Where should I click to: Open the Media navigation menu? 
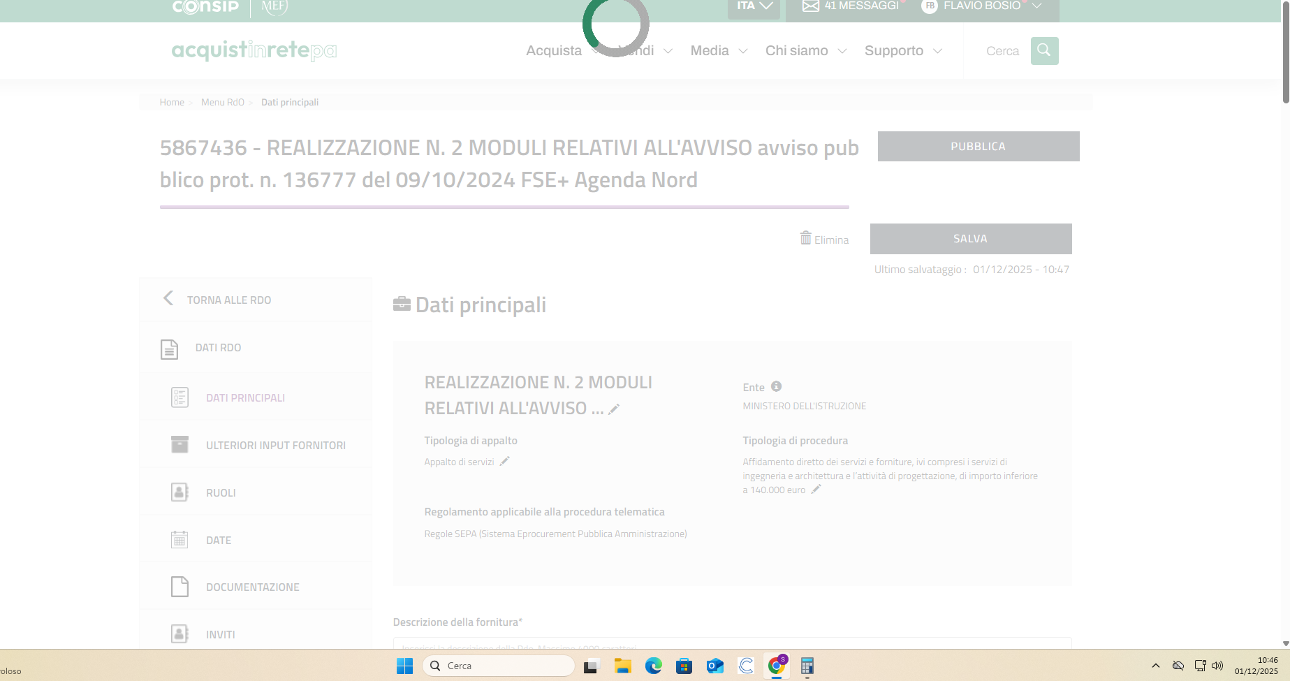coord(718,51)
